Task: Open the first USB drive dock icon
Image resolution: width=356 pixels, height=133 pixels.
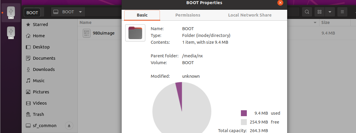Action: coord(11,13)
